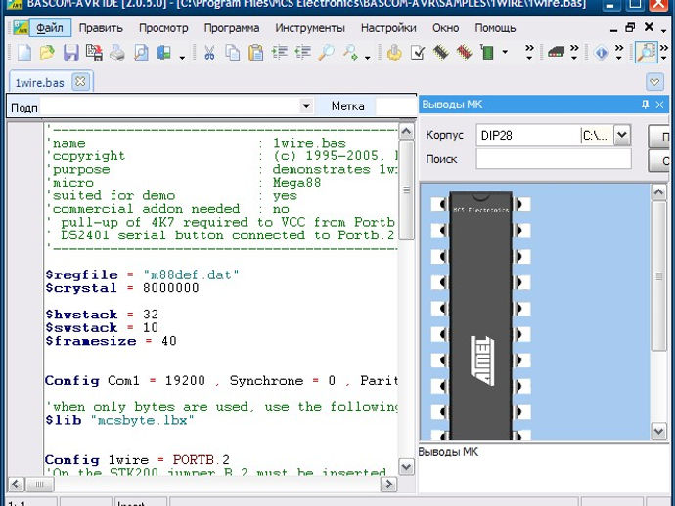Click the terminal emulator toolbar icon
Screen dimensions: 675x506
(x=556, y=53)
